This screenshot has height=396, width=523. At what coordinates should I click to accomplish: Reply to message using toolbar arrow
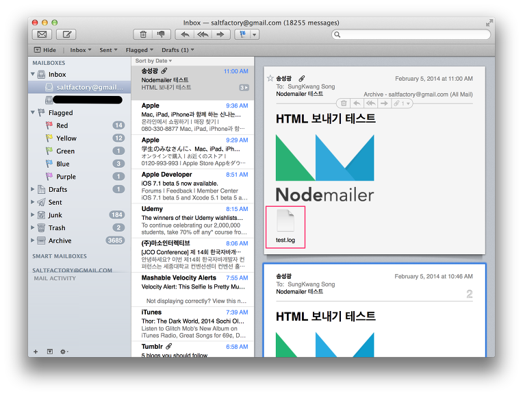(185, 34)
